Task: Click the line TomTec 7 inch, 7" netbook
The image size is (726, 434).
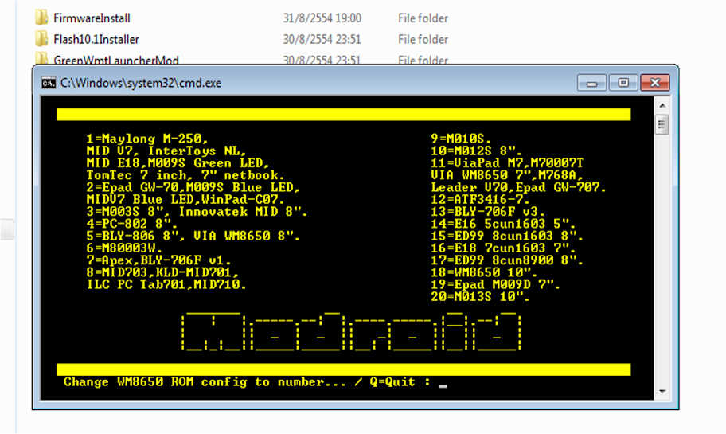Action: pos(185,175)
